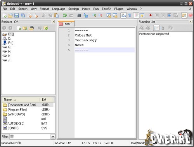Expand the Filter dropdown arrow

point(53,136)
